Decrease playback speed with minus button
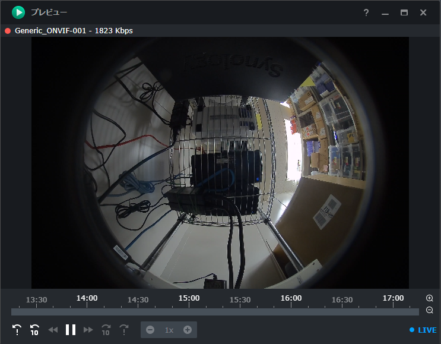The image size is (441, 344). 150,330
